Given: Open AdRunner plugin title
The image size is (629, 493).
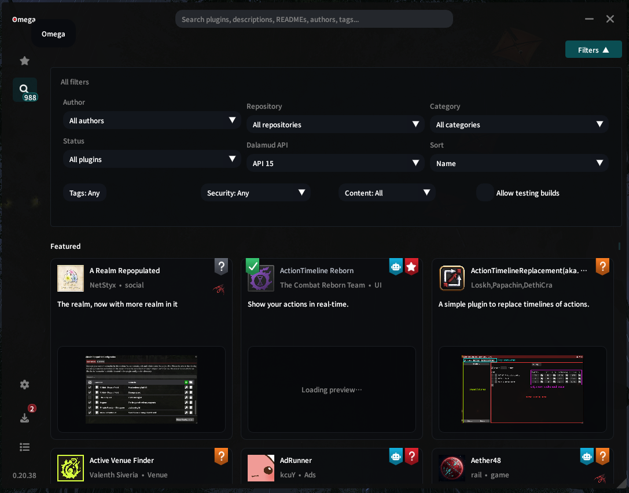Looking at the screenshot, I should click(296, 460).
